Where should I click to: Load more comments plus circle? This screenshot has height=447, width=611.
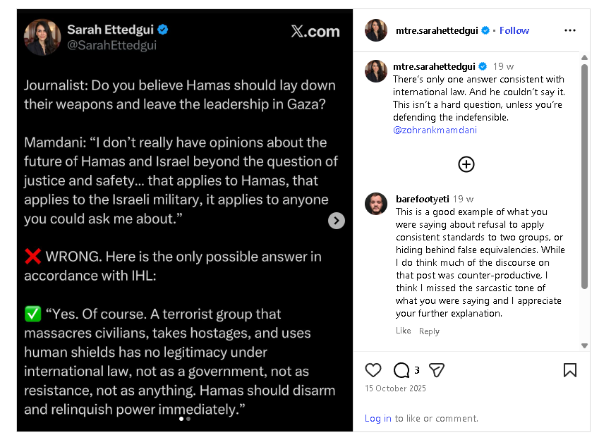[466, 164]
